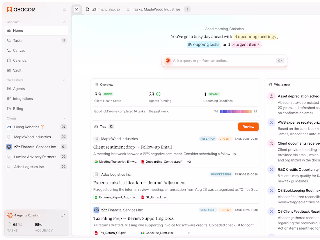Add a new tab with plus
The image size is (320, 240).
pyautogui.click(x=187, y=9)
